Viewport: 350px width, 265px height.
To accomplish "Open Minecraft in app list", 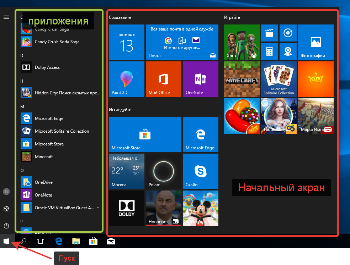I will coord(60,156).
